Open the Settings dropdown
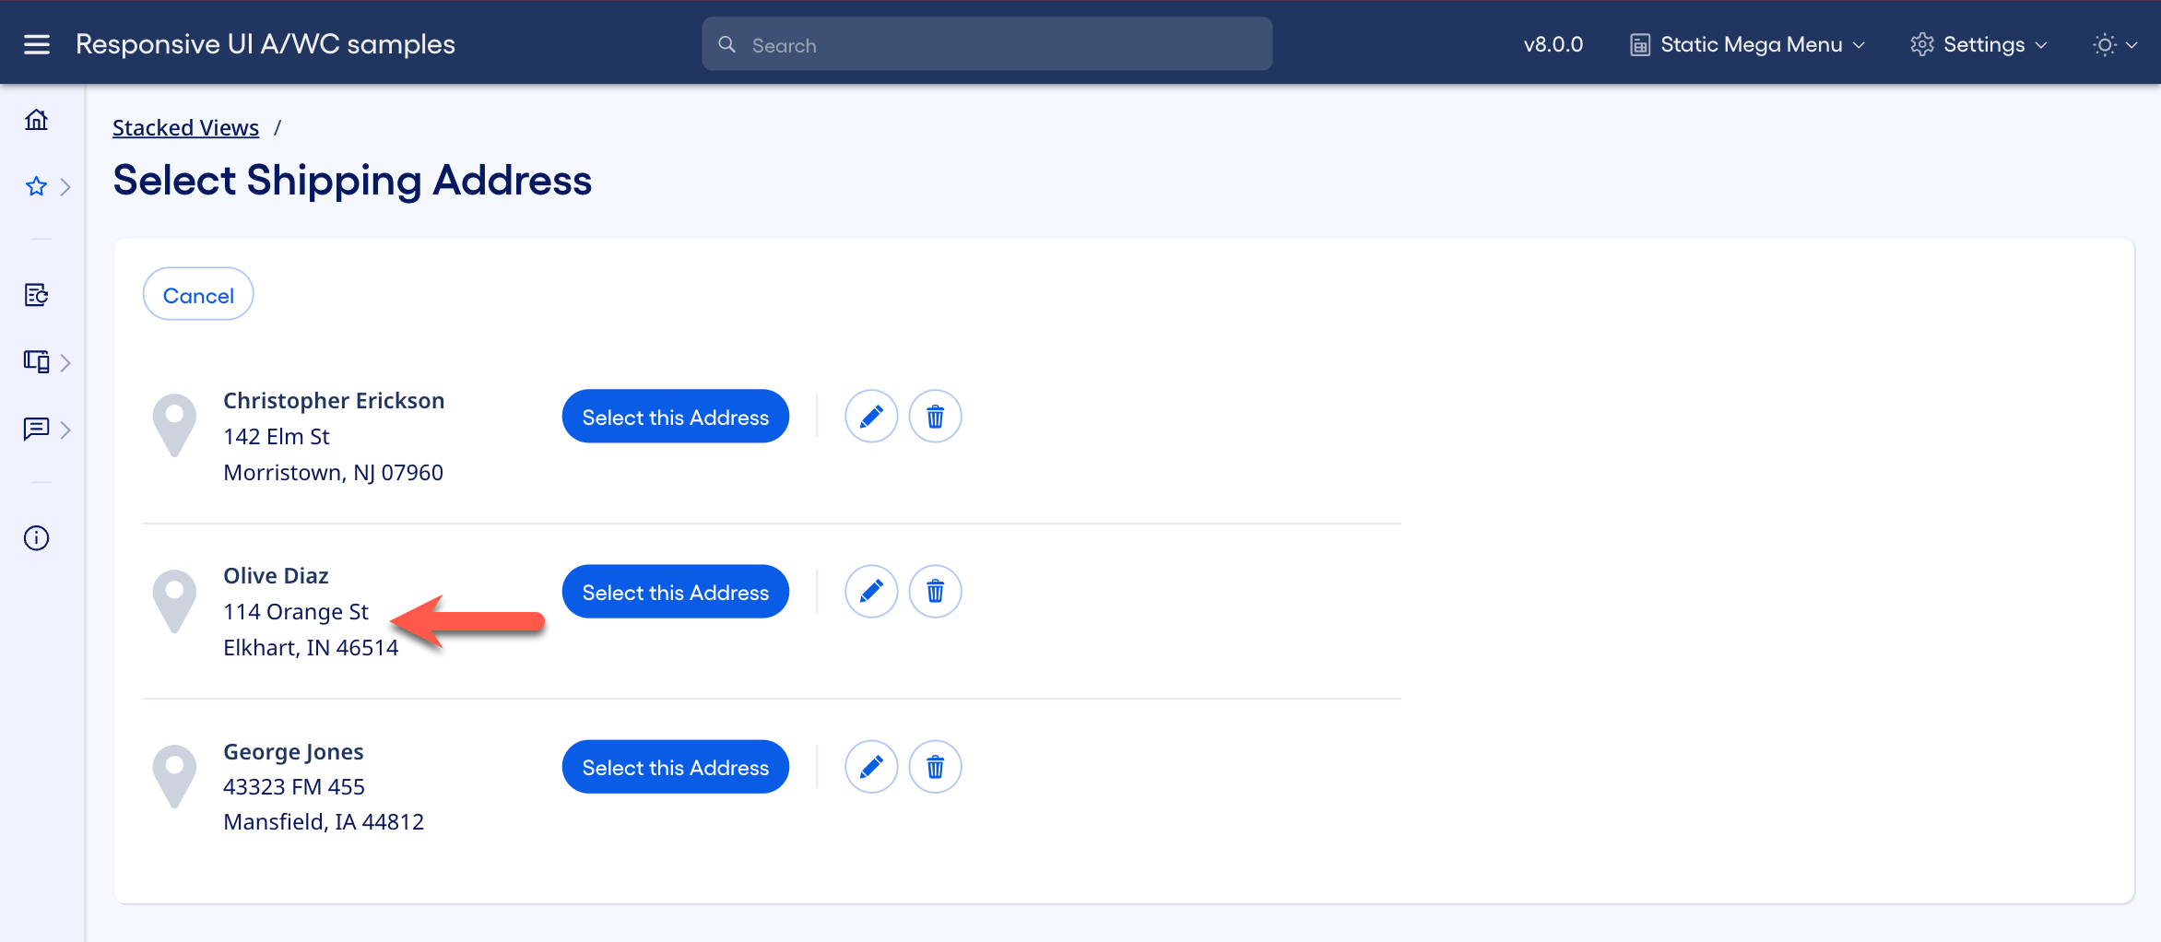 1978,43
